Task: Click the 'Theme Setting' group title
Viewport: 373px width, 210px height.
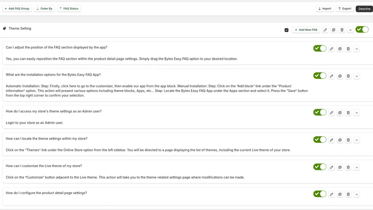Action: click(20, 28)
